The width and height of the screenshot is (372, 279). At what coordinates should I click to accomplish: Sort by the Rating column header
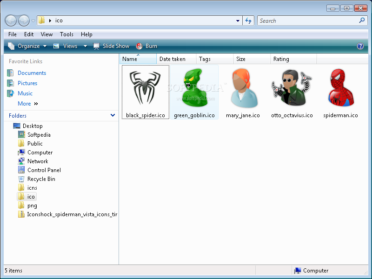[x=293, y=59]
